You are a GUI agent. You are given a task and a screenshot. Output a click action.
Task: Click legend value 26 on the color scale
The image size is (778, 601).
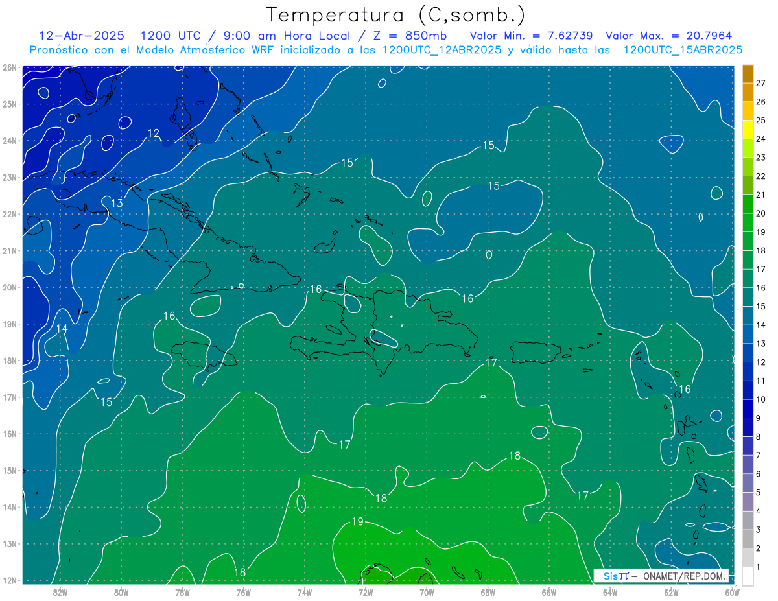tap(760, 102)
